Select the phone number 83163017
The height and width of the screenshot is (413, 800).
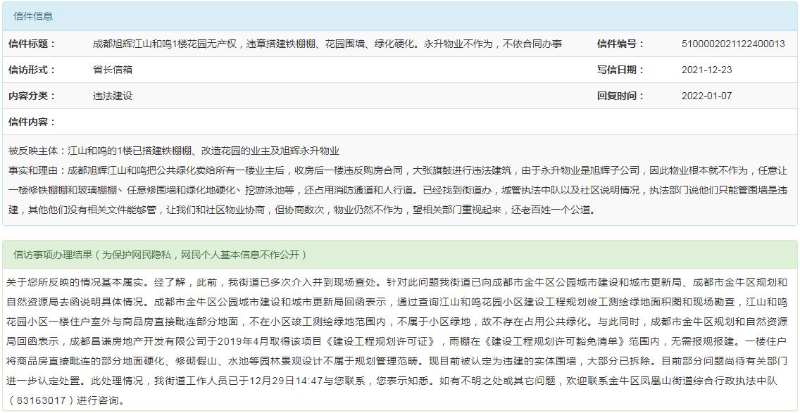tap(42, 400)
